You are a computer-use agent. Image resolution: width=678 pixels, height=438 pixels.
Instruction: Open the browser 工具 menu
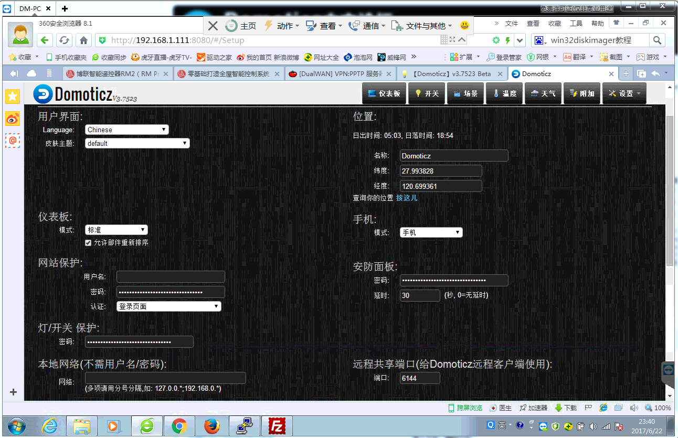tap(576, 24)
